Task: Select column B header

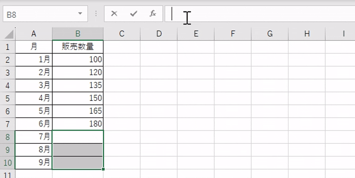Action: pos(78,34)
